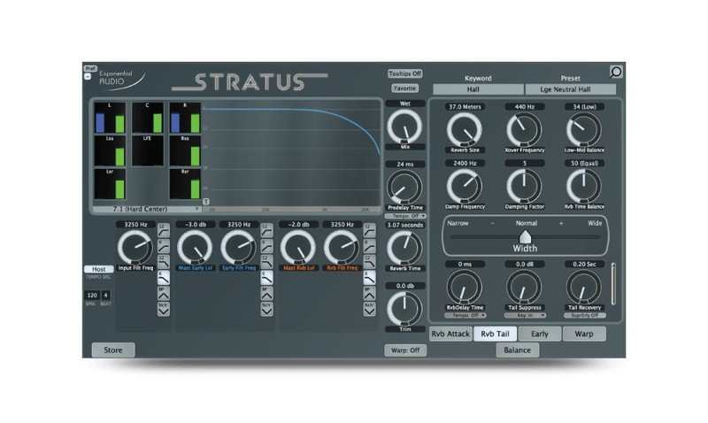Open the Preset selector showing Lge Neutral Hall
Image resolution: width=708 pixels, height=423 pixels.
click(570, 89)
